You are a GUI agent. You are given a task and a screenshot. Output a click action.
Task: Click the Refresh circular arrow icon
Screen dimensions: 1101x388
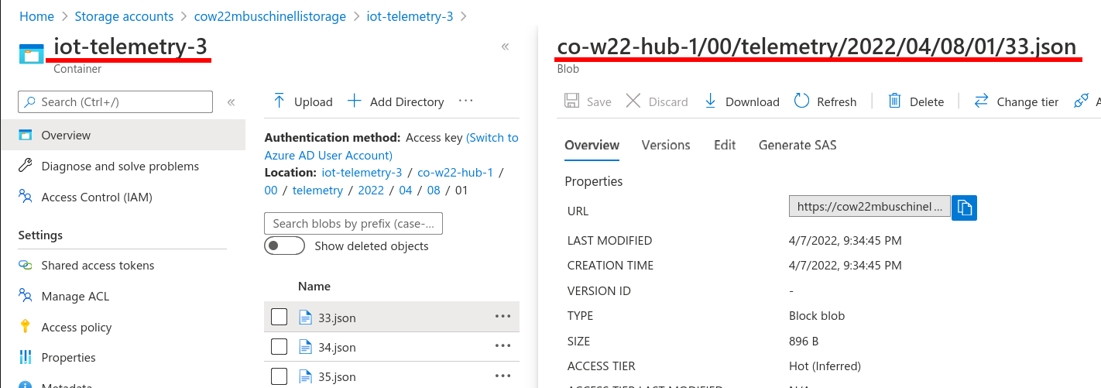(802, 101)
